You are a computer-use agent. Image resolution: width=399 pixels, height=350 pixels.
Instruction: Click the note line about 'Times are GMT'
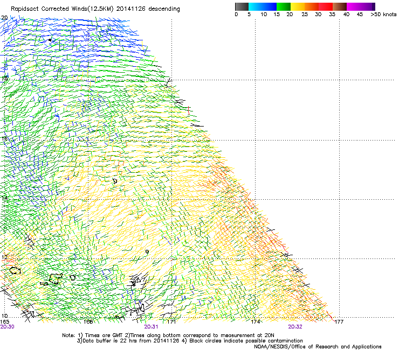point(168,335)
